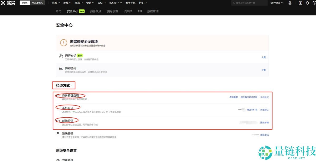The height and width of the screenshot is (161, 316).
Task: Open the user profile icon
Action: (x=290, y=3)
